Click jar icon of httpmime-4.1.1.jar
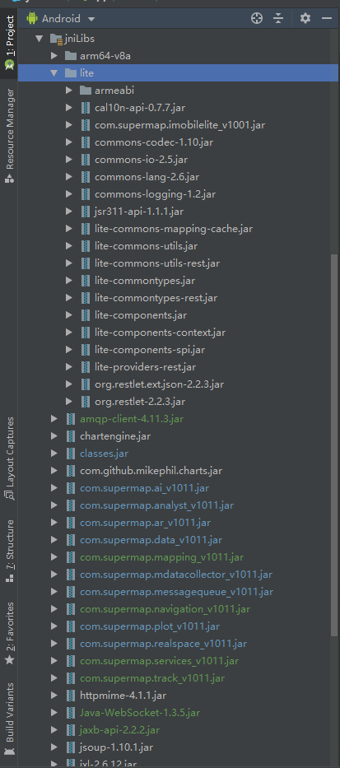Viewport: 340px width, 768px height. coord(71,695)
